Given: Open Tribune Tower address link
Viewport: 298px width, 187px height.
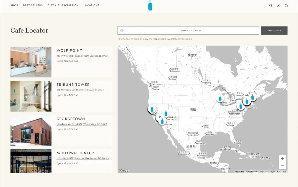Looking at the screenshot, I should [80, 90].
